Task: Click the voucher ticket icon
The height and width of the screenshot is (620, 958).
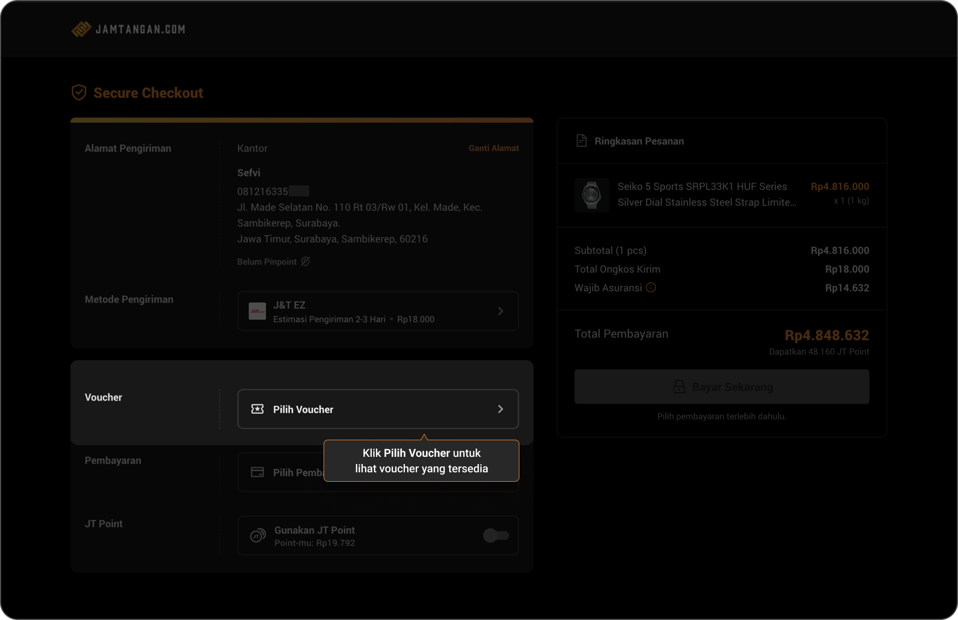Action: 257,409
